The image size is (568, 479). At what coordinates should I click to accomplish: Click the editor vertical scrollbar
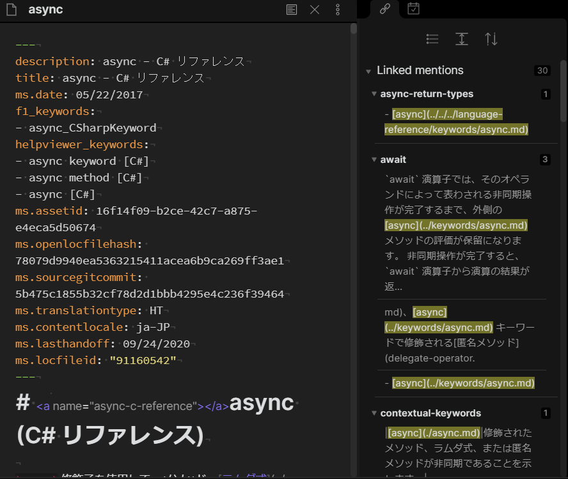pyautogui.click(x=354, y=29)
